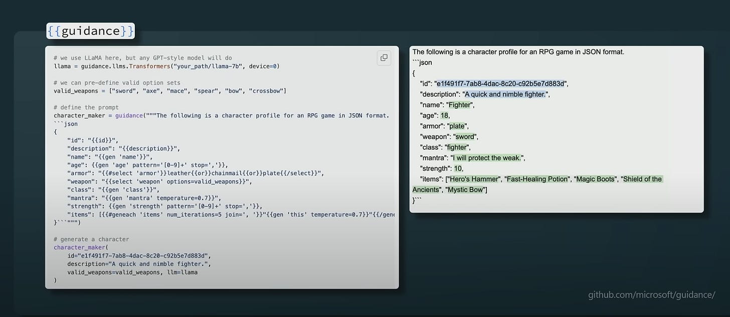Screen dimensions: 730x317
Task: Click the '{{gen 'class'}}' code line
Action: 113,190
